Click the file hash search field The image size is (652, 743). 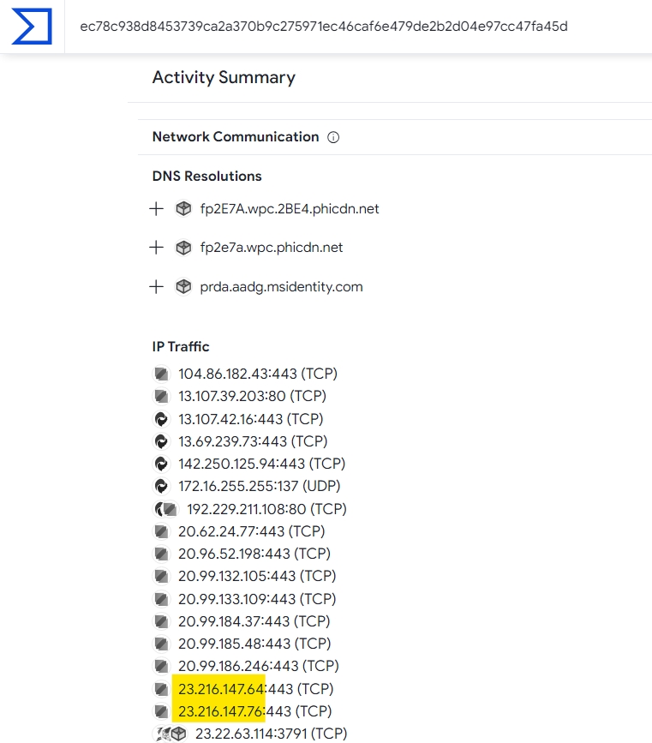pos(324,27)
